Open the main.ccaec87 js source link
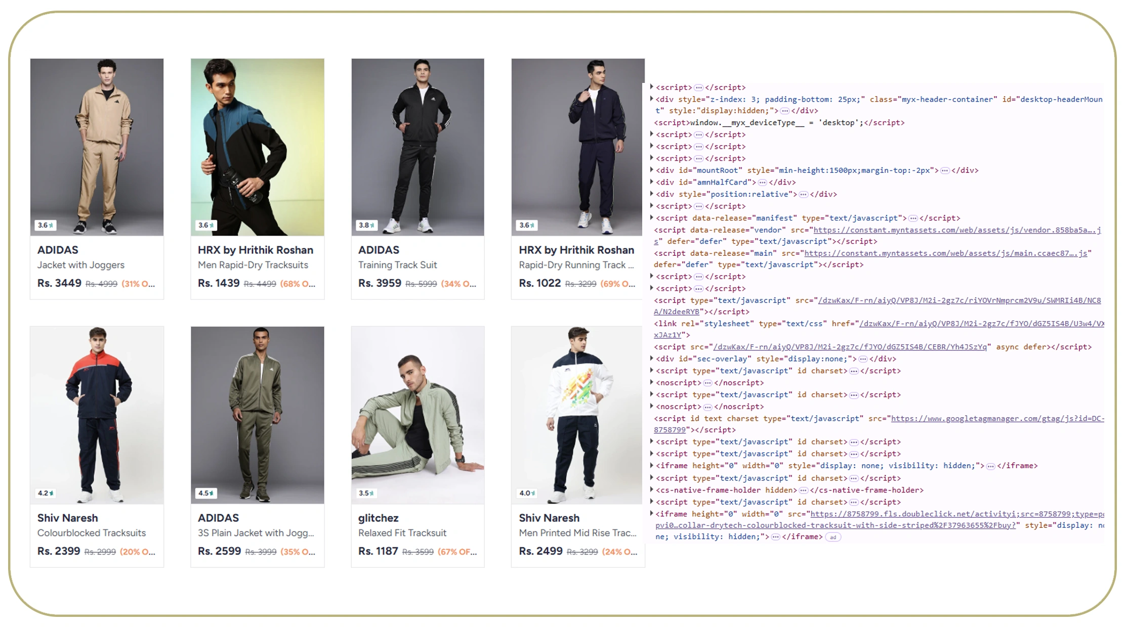This screenshot has width=1125, height=627. coord(945,253)
